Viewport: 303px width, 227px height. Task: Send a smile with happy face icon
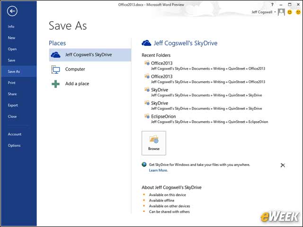pos(289,12)
